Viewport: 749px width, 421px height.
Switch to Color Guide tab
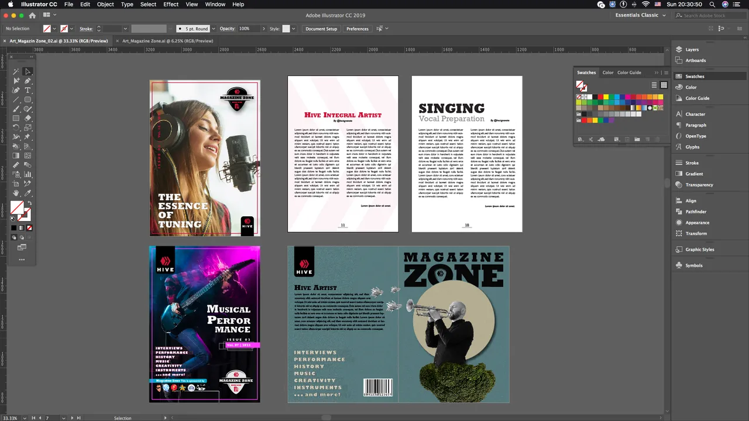tap(629, 73)
